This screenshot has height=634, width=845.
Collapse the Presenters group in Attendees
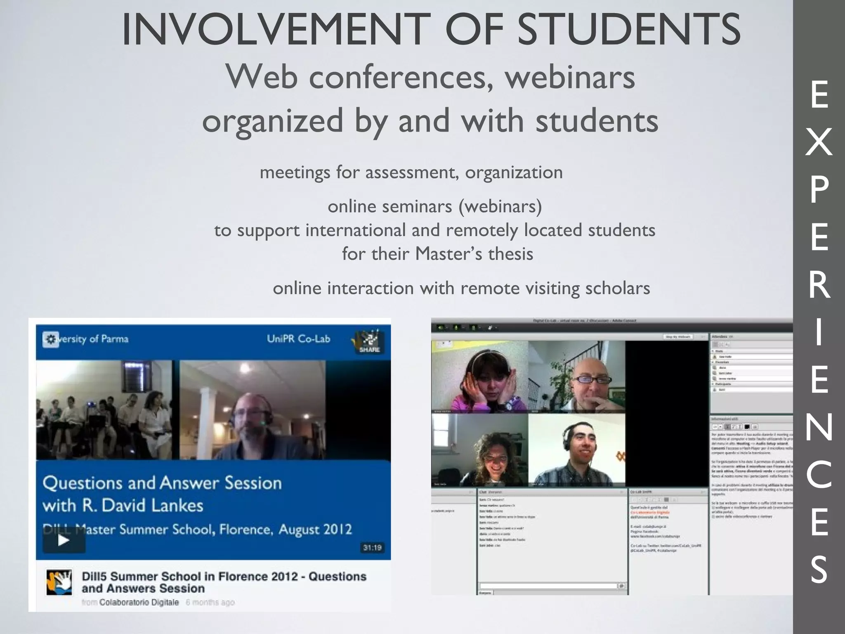coord(713,362)
